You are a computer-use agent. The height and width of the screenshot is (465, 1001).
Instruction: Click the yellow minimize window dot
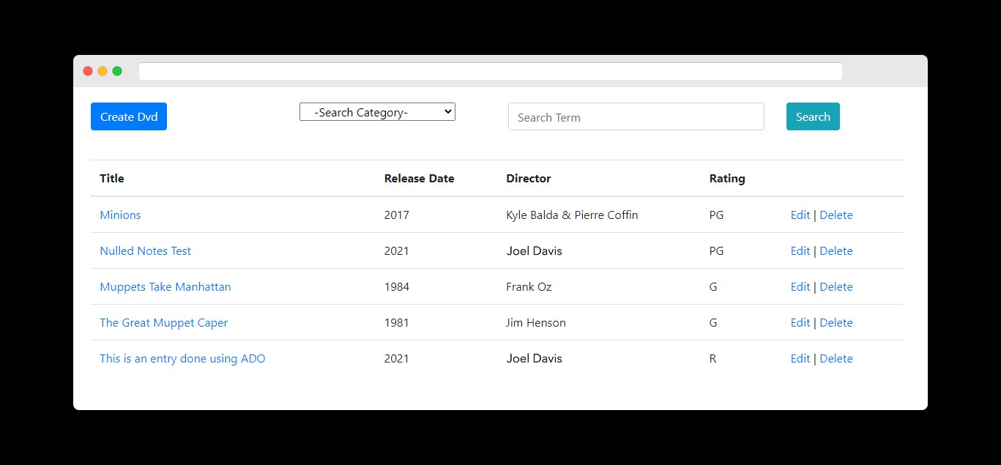pyautogui.click(x=103, y=71)
